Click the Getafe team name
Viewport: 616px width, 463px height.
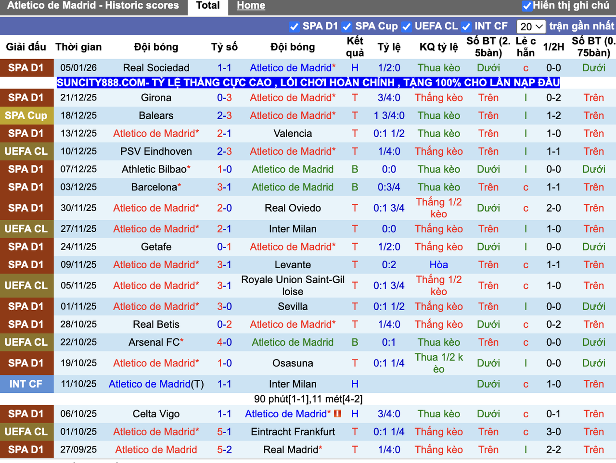click(156, 247)
